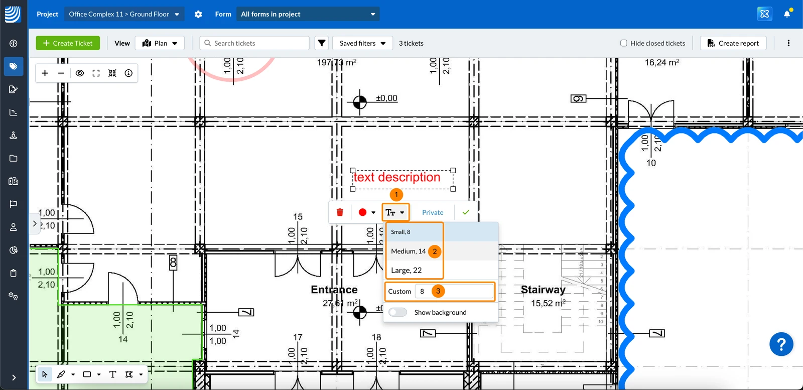Toggle ticket visibility eye icon
Viewport: 803px width, 390px height.
[x=80, y=73]
